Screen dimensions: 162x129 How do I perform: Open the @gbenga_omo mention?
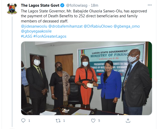(x=127, y=26)
